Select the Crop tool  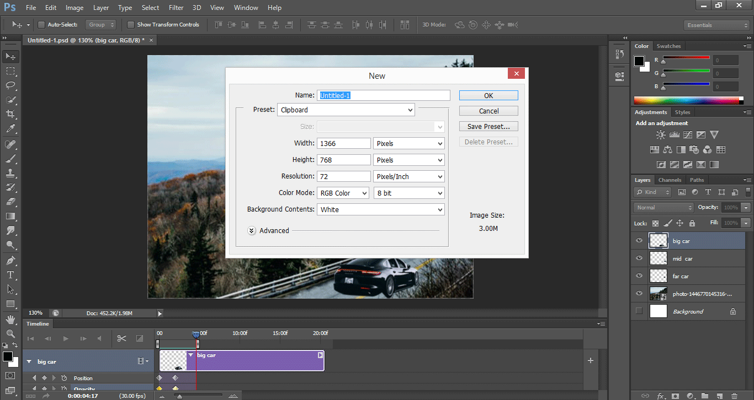pyautogui.click(x=10, y=114)
